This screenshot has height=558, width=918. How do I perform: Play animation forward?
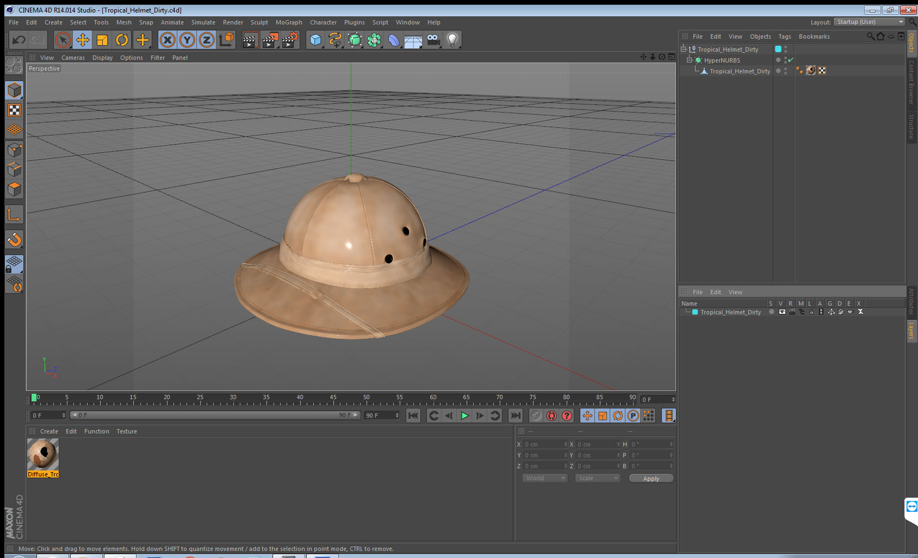pos(464,416)
